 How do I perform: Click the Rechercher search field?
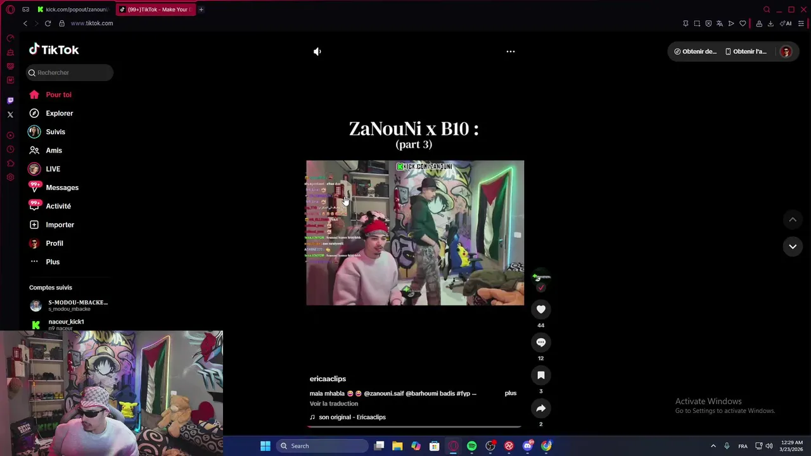click(70, 72)
